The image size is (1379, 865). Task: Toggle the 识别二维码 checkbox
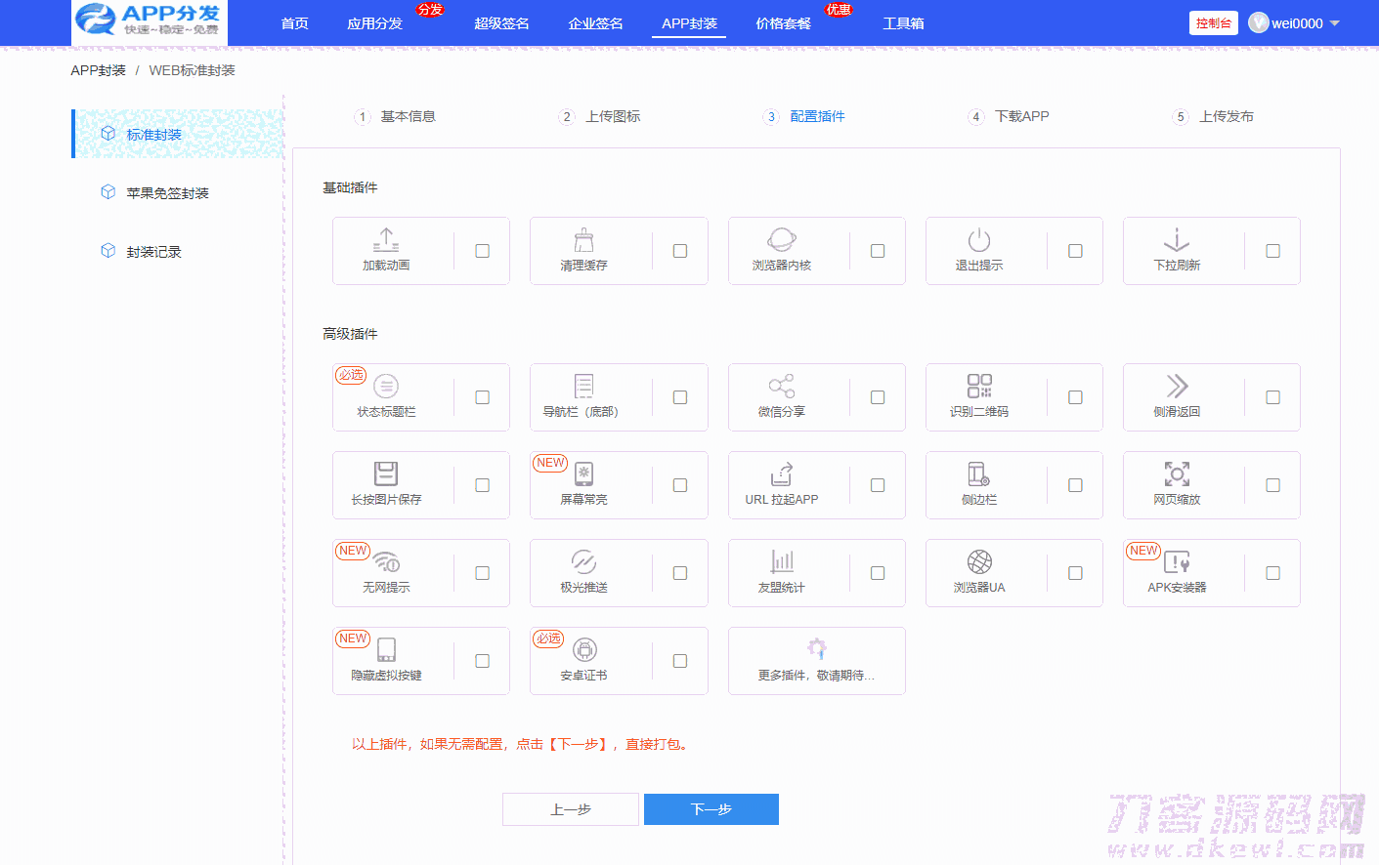point(1075,397)
